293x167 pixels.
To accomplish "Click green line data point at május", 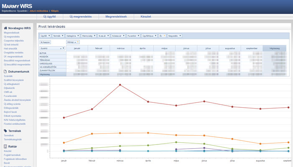I will click(x=176, y=142).
